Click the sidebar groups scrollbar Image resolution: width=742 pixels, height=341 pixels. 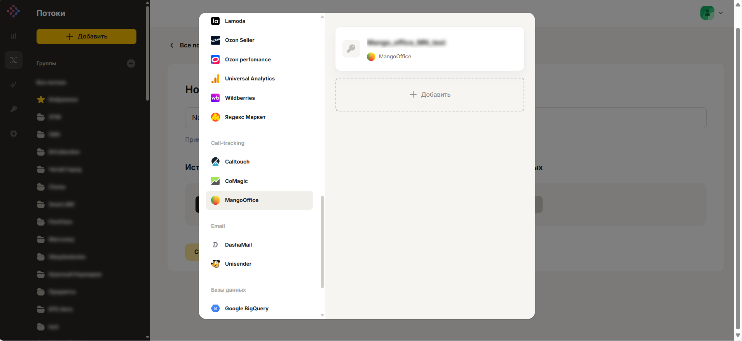tap(147, 52)
